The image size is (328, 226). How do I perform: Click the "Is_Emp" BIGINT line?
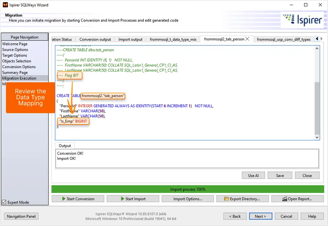click(73, 121)
